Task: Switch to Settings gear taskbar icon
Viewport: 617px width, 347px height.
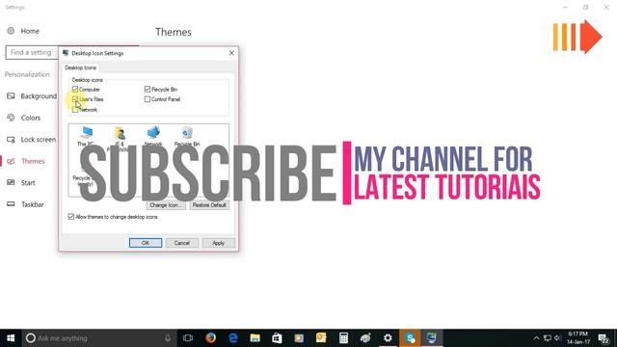Action: coord(388,338)
